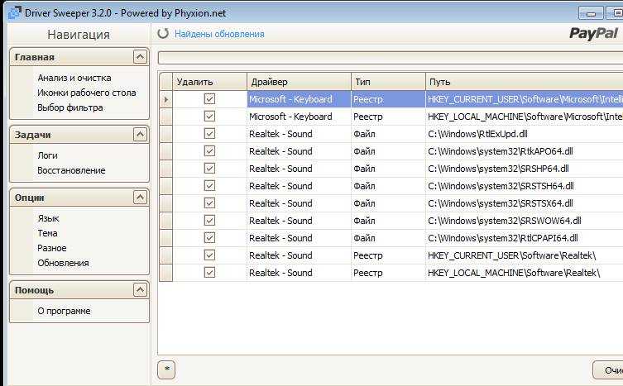Screen dimensions: 623x386
Task: Select path cell C:\Windows\RtlExUpd.dll
Action: pyautogui.click(x=525, y=134)
